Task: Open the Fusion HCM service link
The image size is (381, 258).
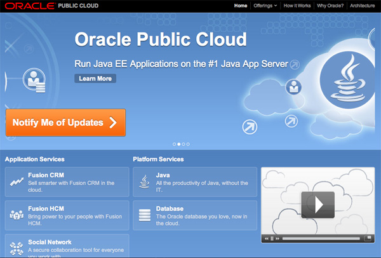Action: coord(67,215)
